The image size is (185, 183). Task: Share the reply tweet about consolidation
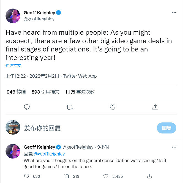click(149, 176)
